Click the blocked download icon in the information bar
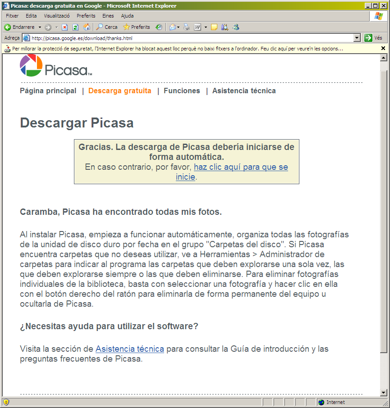This screenshot has width=390, height=408. pyautogui.click(x=7, y=49)
